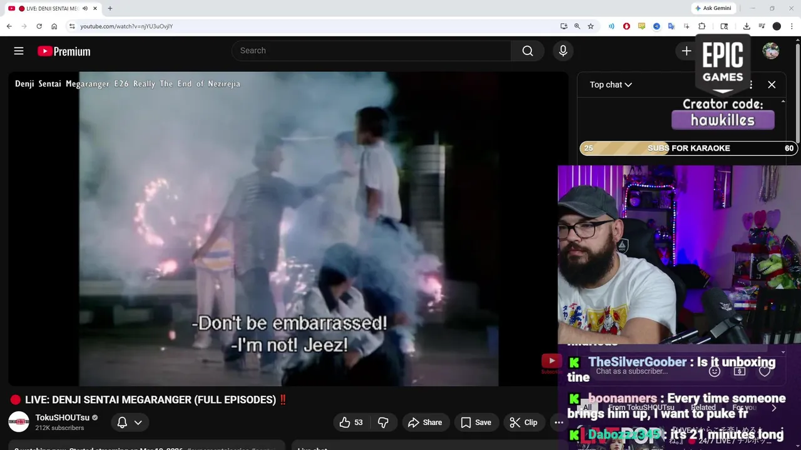Open the page zoom magnifier icon

click(577, 26)
